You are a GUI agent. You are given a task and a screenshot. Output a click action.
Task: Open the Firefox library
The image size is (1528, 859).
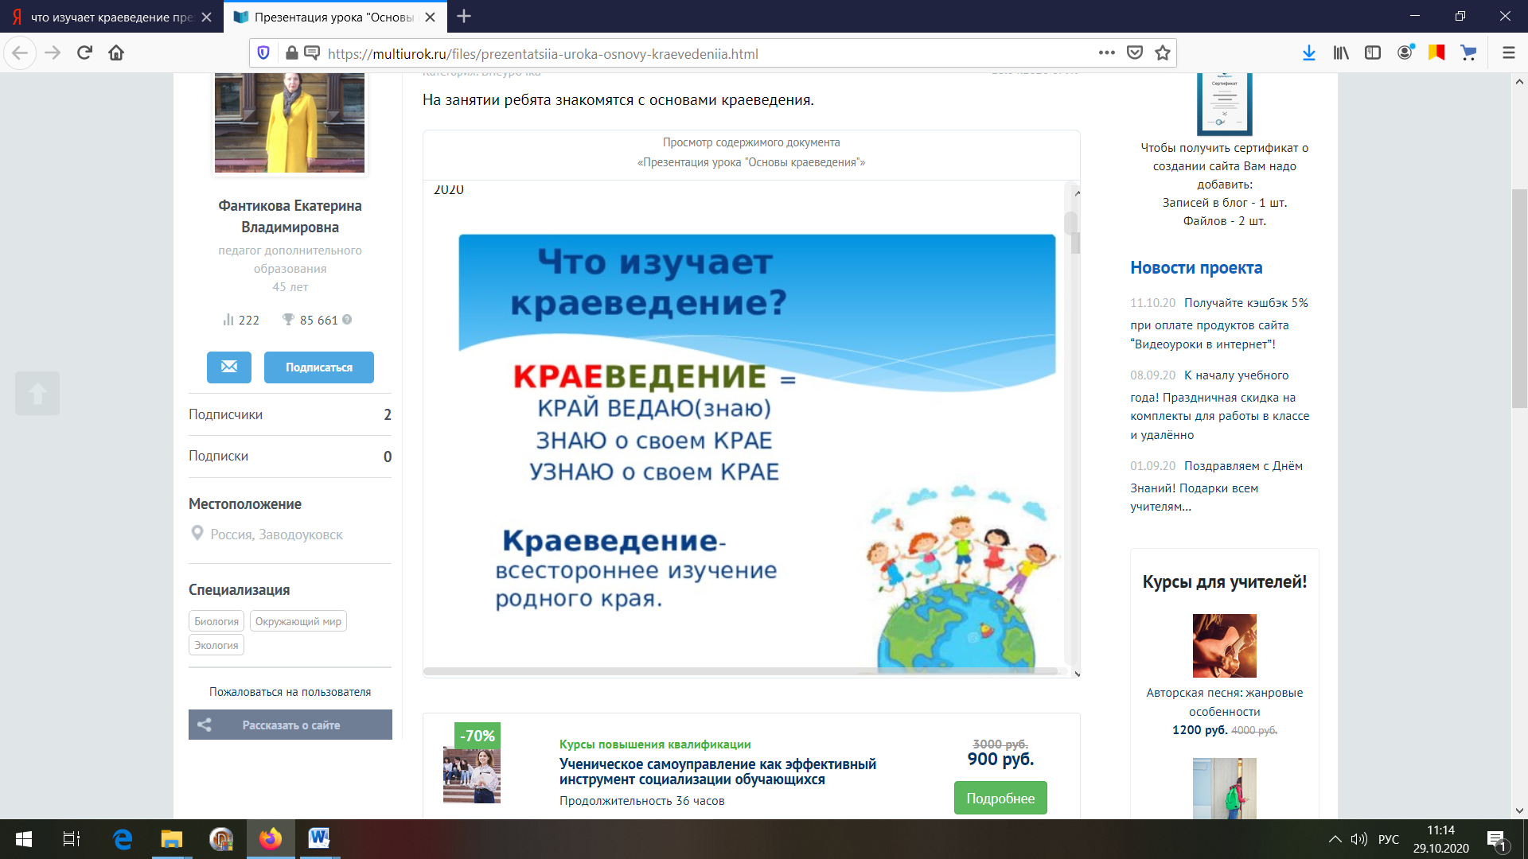click(x=1342, y=53)
